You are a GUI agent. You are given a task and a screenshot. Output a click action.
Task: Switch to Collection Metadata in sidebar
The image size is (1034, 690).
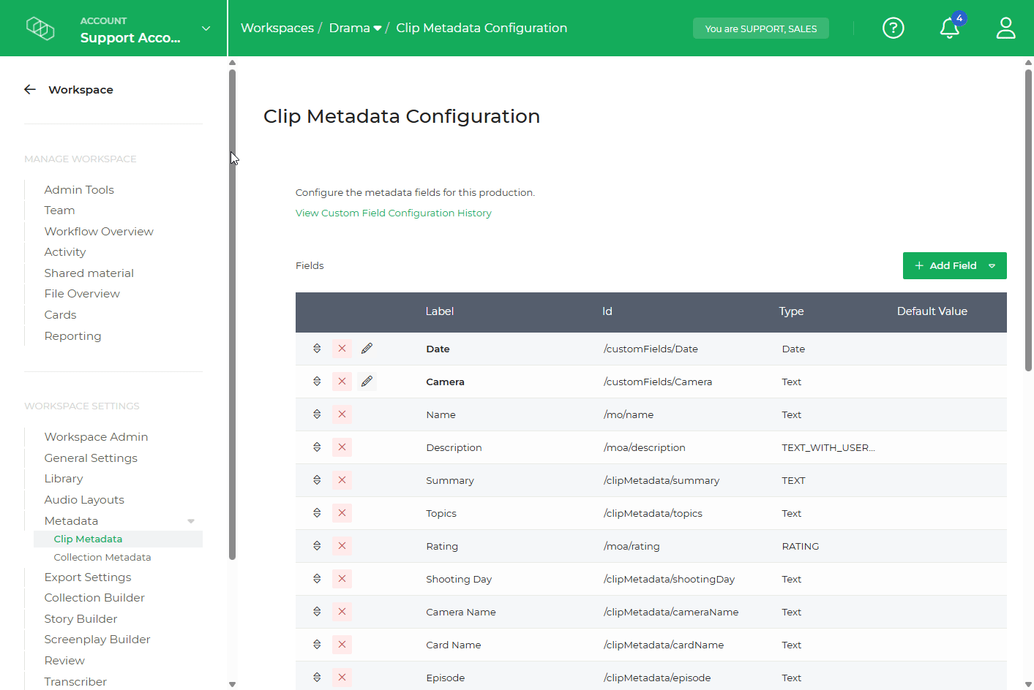point(102,556)
